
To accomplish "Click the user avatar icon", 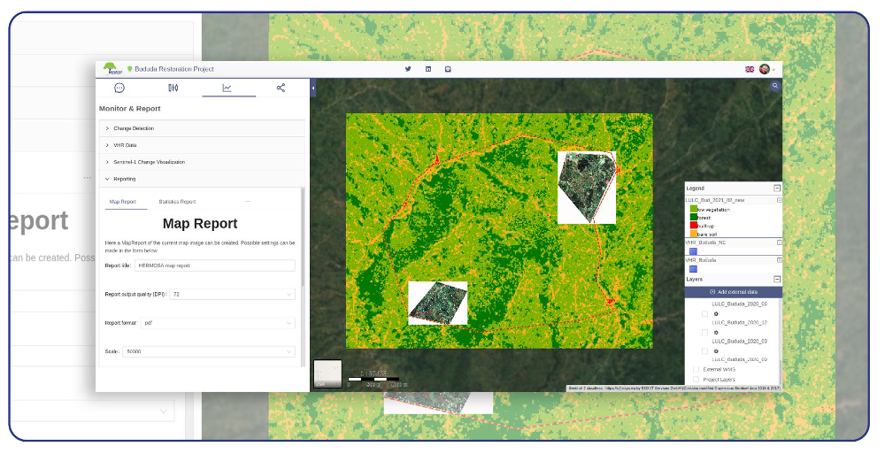I will pyautogui.click(x=765, y=69).
